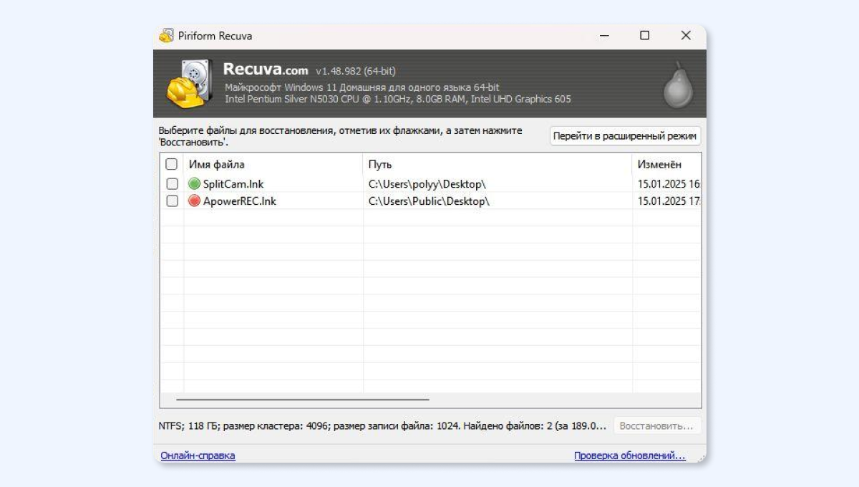Click version text v1.48.982 (64-bit)
The height and width of the screenshot is (487, 859).
pos(355,71)
